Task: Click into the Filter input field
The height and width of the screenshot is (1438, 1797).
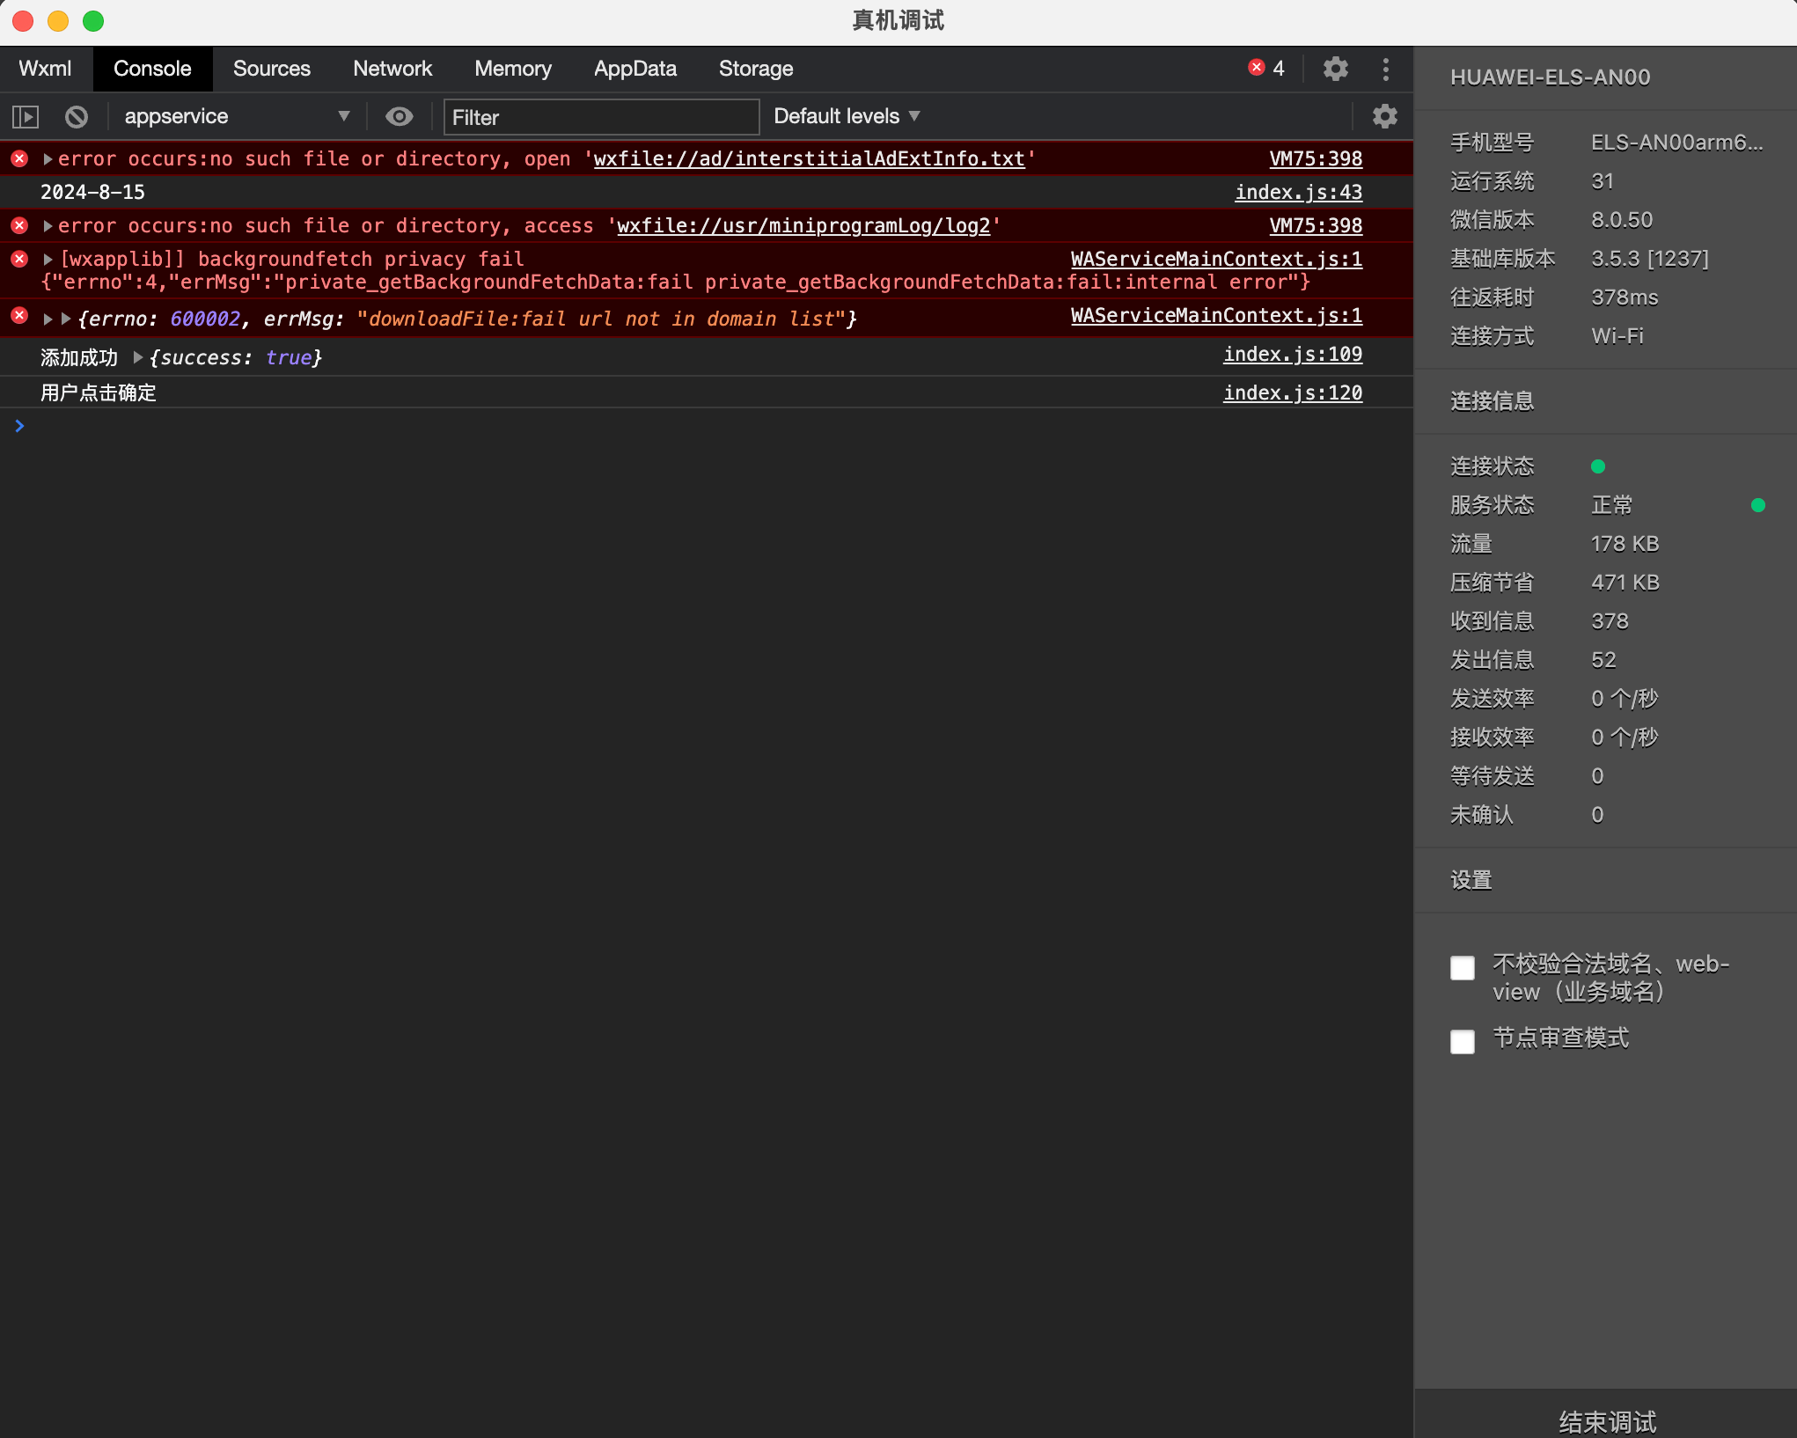Action: (x=601, y=117)
